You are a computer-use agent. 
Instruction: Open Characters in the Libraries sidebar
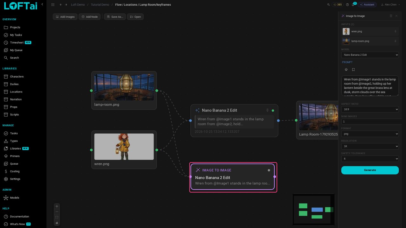(17, 77)
